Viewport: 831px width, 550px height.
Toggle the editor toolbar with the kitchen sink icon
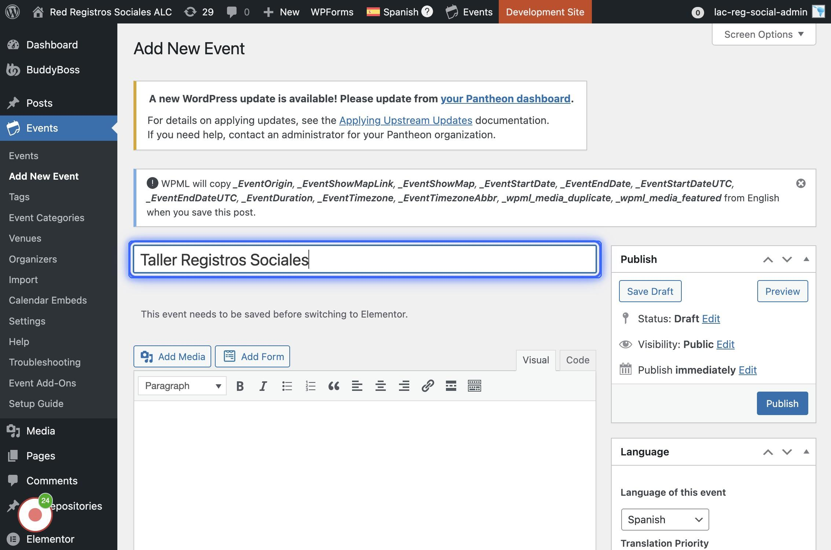coord(474,386)
